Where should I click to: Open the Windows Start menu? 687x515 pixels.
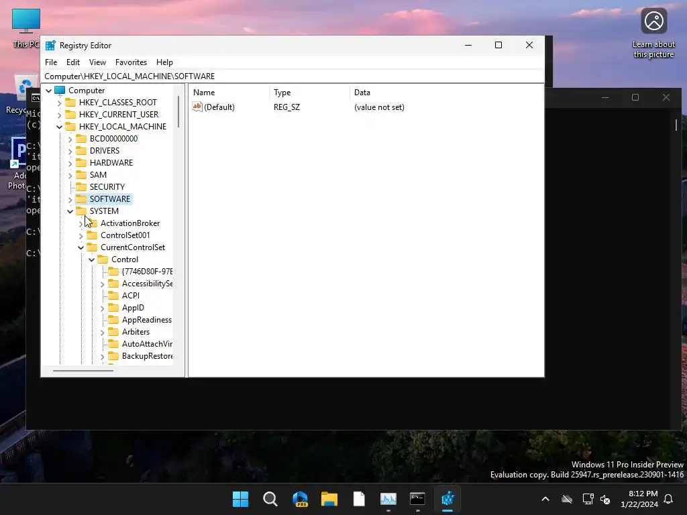pyautogui.click(x=240, y=499)
